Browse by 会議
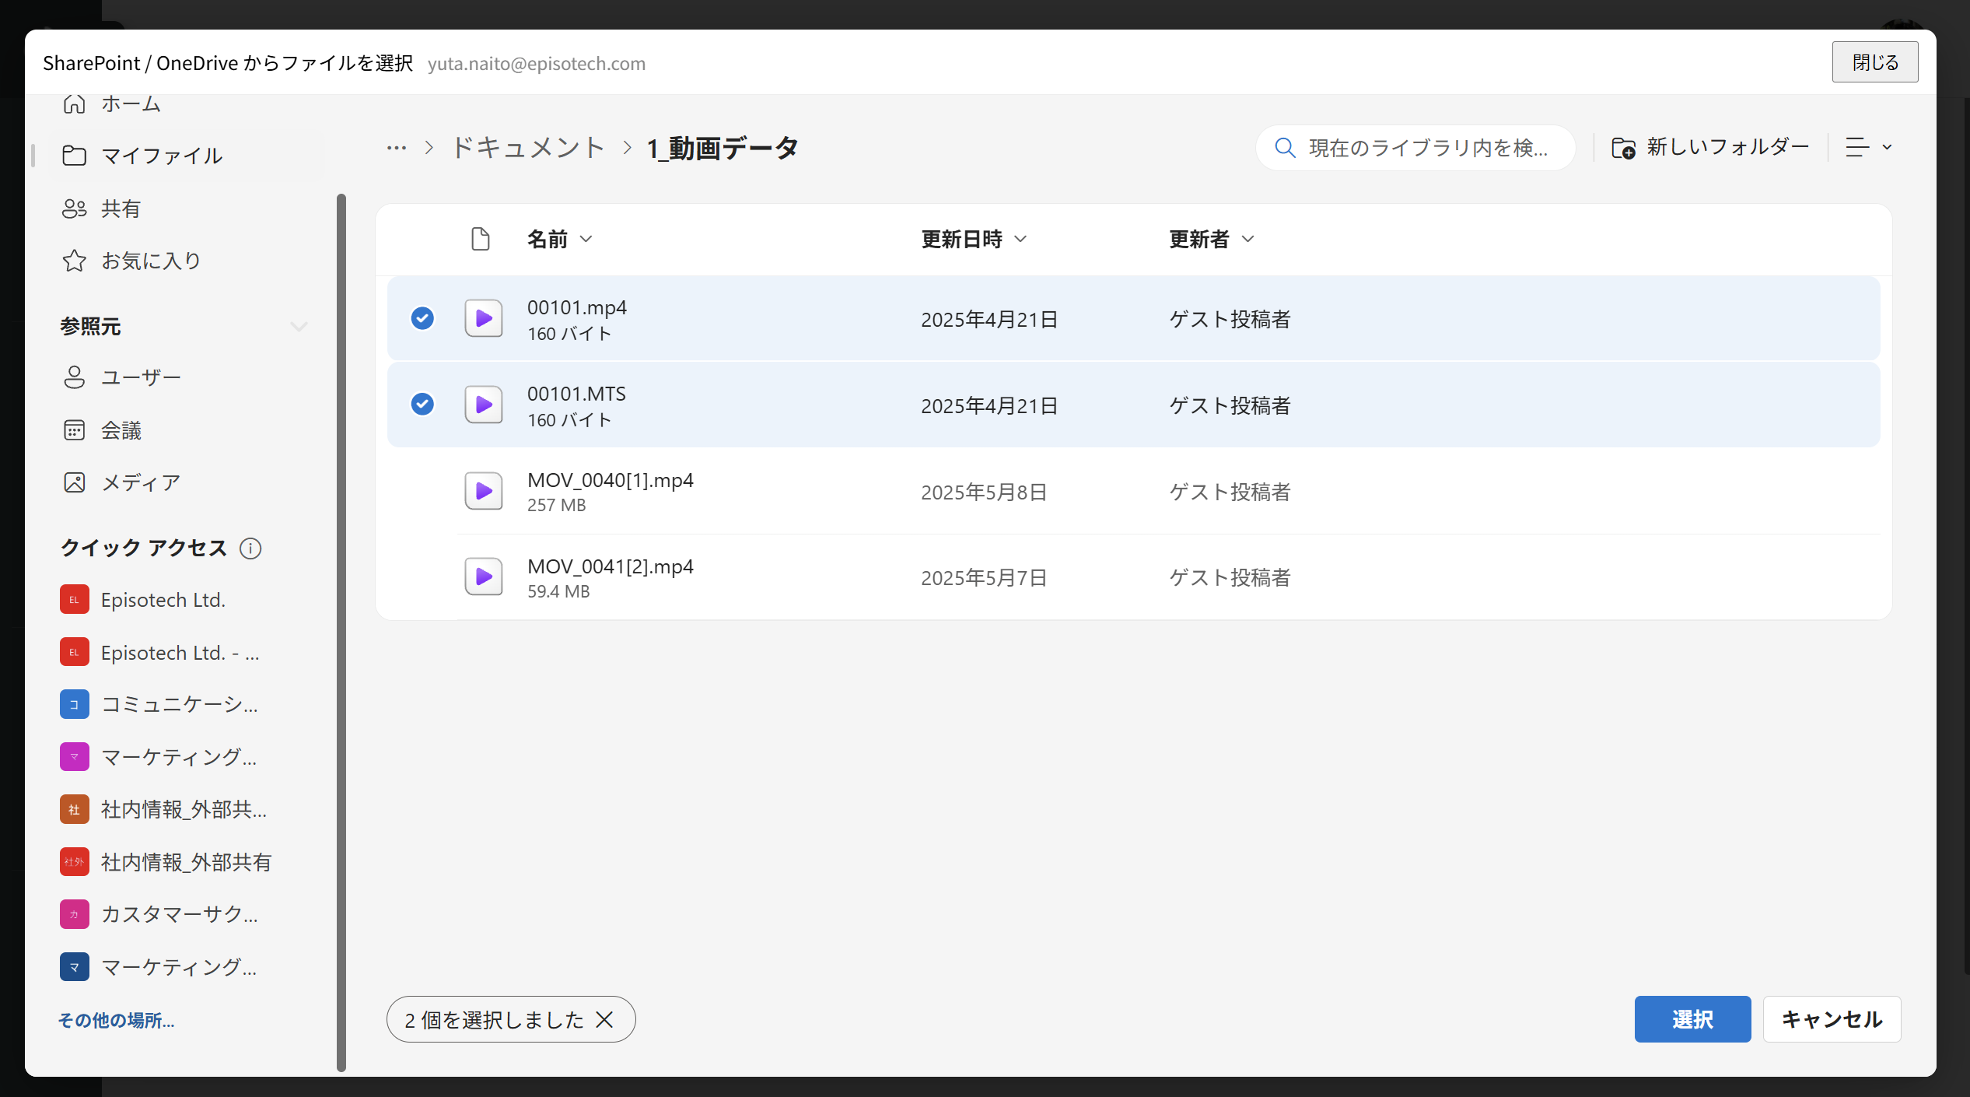This screenshot has height=1097, width=1970. tap(121, 430)
